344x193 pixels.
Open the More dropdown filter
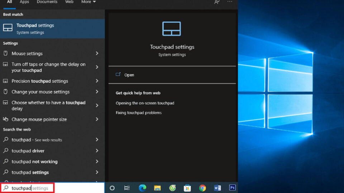tap(89, 2)
